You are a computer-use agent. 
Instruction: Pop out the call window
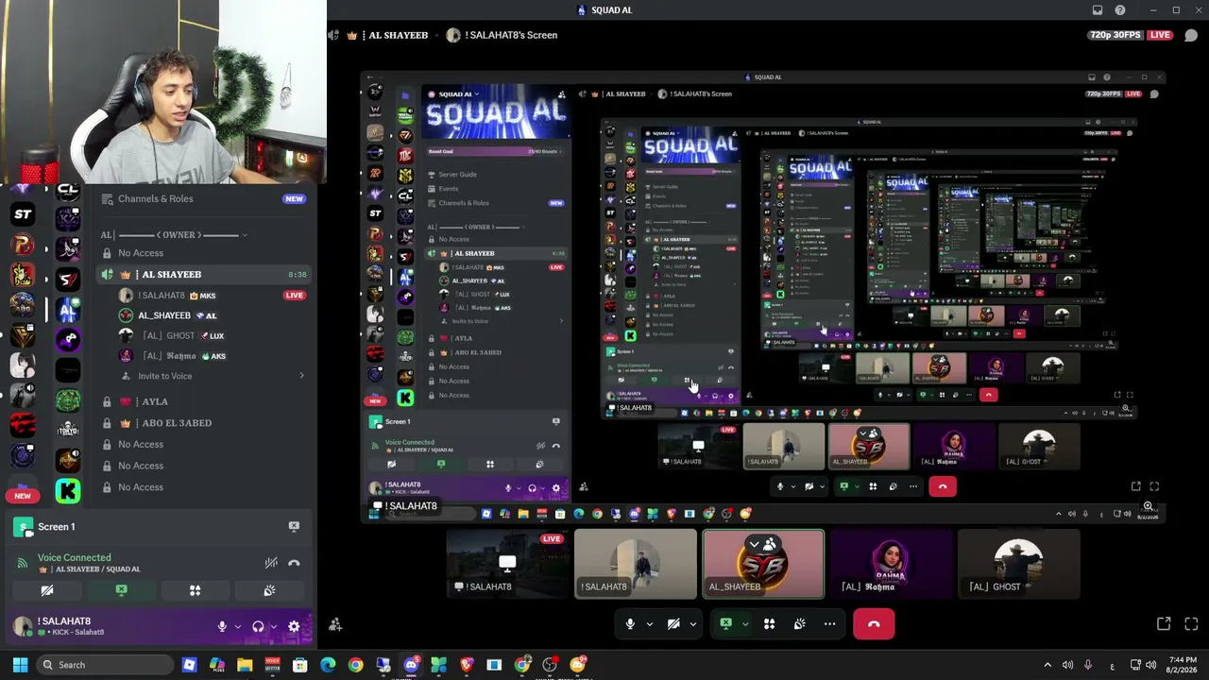coord(1164,624)
